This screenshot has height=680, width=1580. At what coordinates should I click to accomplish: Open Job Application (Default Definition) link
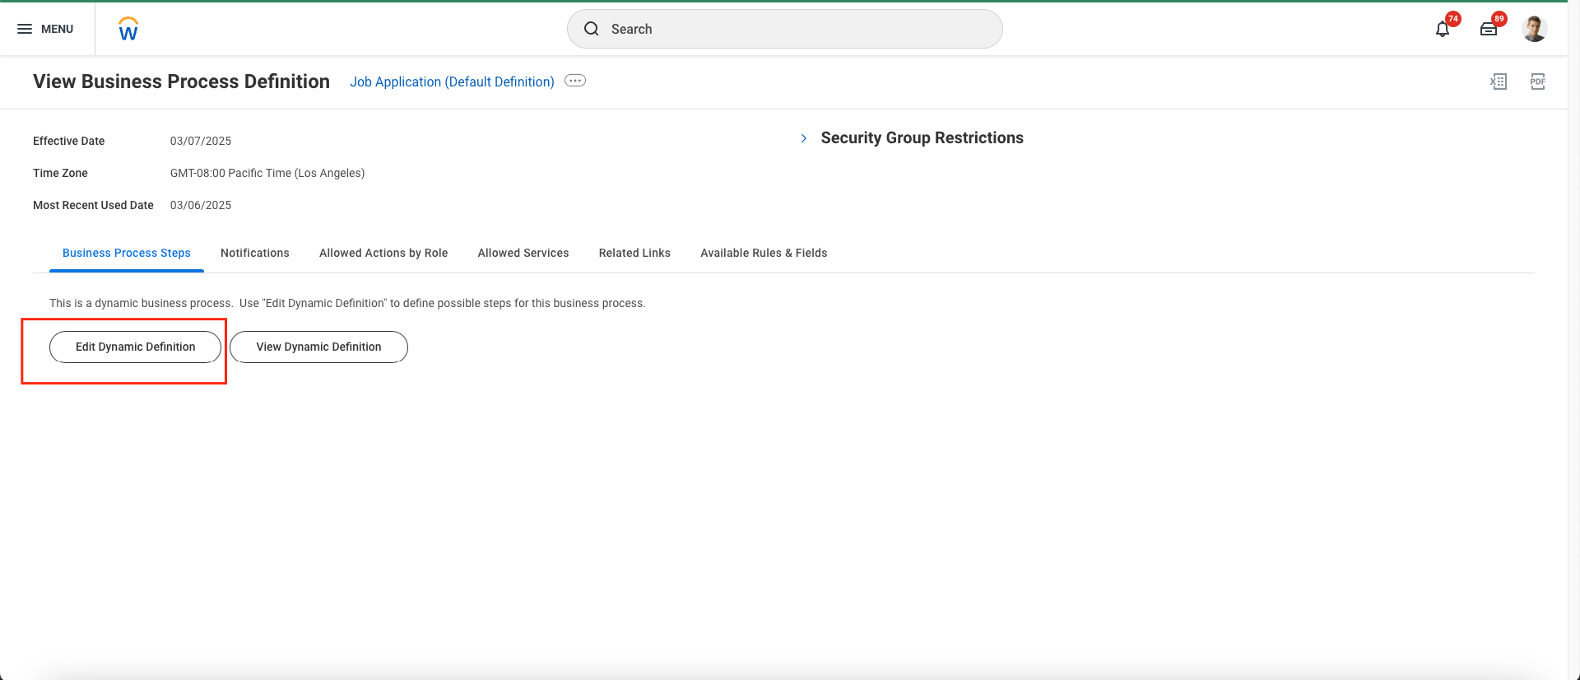[x=452, y=82]
